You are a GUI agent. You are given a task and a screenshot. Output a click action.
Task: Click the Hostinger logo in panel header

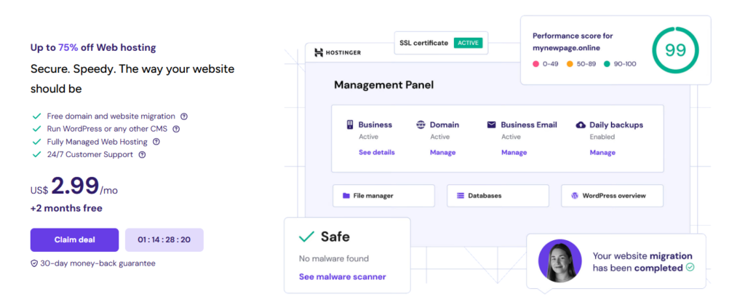(338, 52)
